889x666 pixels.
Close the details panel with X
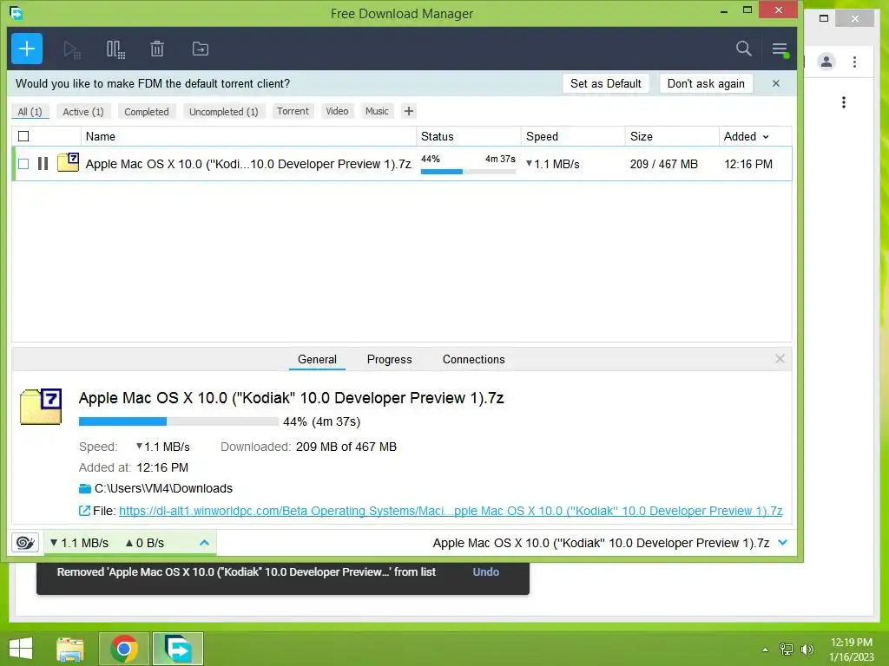(780, 358)
